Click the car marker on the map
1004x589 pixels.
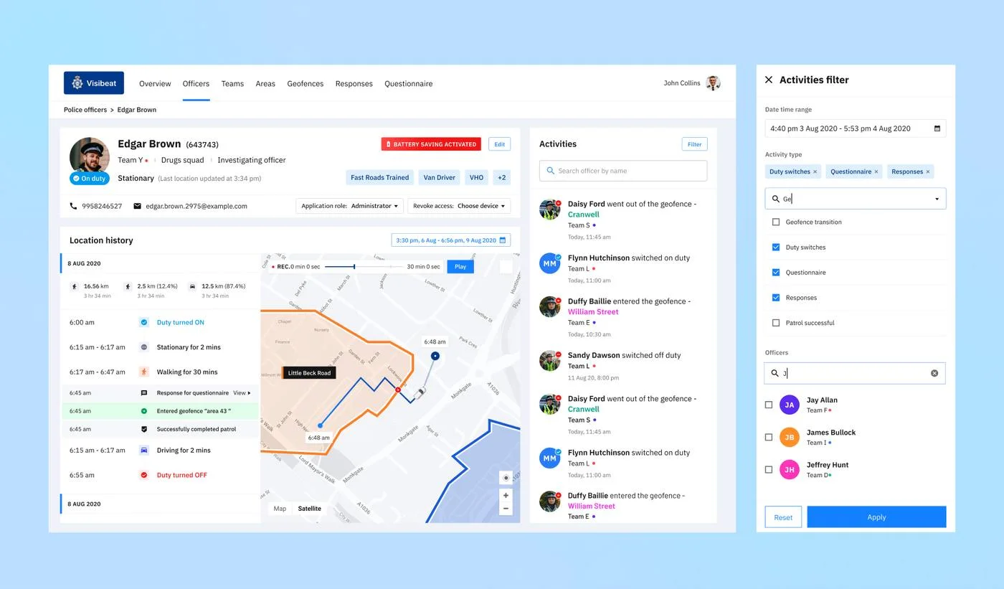(421, 391)
